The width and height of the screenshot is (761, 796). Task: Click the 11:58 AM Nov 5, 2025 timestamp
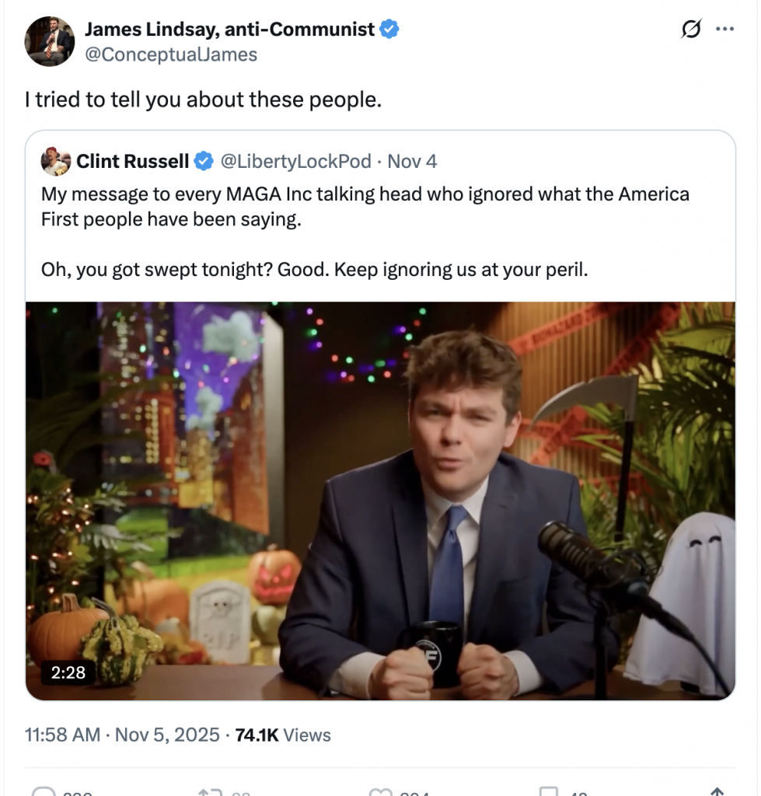coord(122,735)
